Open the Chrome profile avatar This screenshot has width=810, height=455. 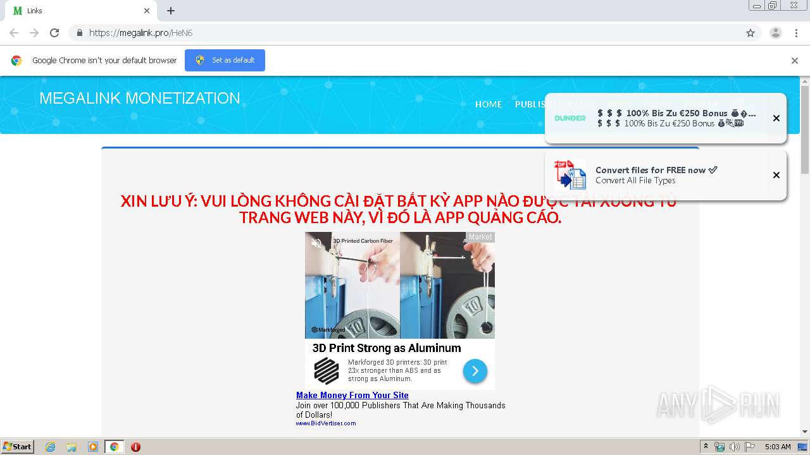click(x=776, y=33)
